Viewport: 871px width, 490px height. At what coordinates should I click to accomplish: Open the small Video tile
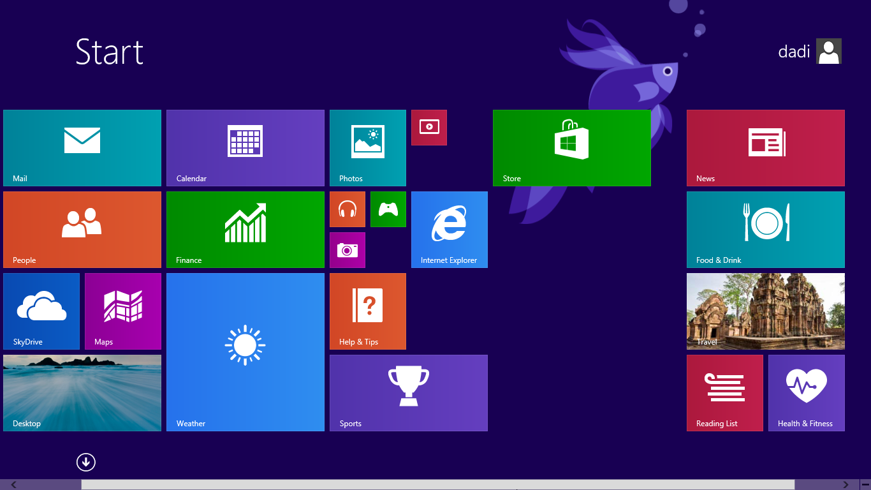click(x=429, y=128)
